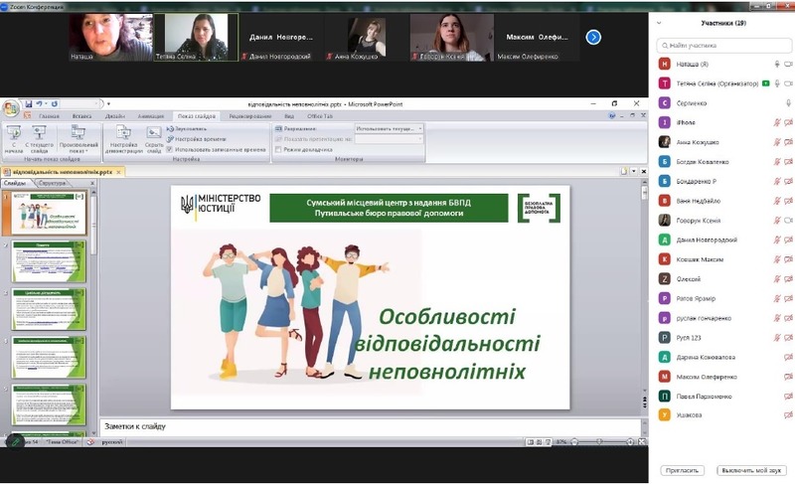Click the next video arrow in Zoom gallery
Image resolution: width=795 pixels, height=484 pixels.
pos(593,37)
